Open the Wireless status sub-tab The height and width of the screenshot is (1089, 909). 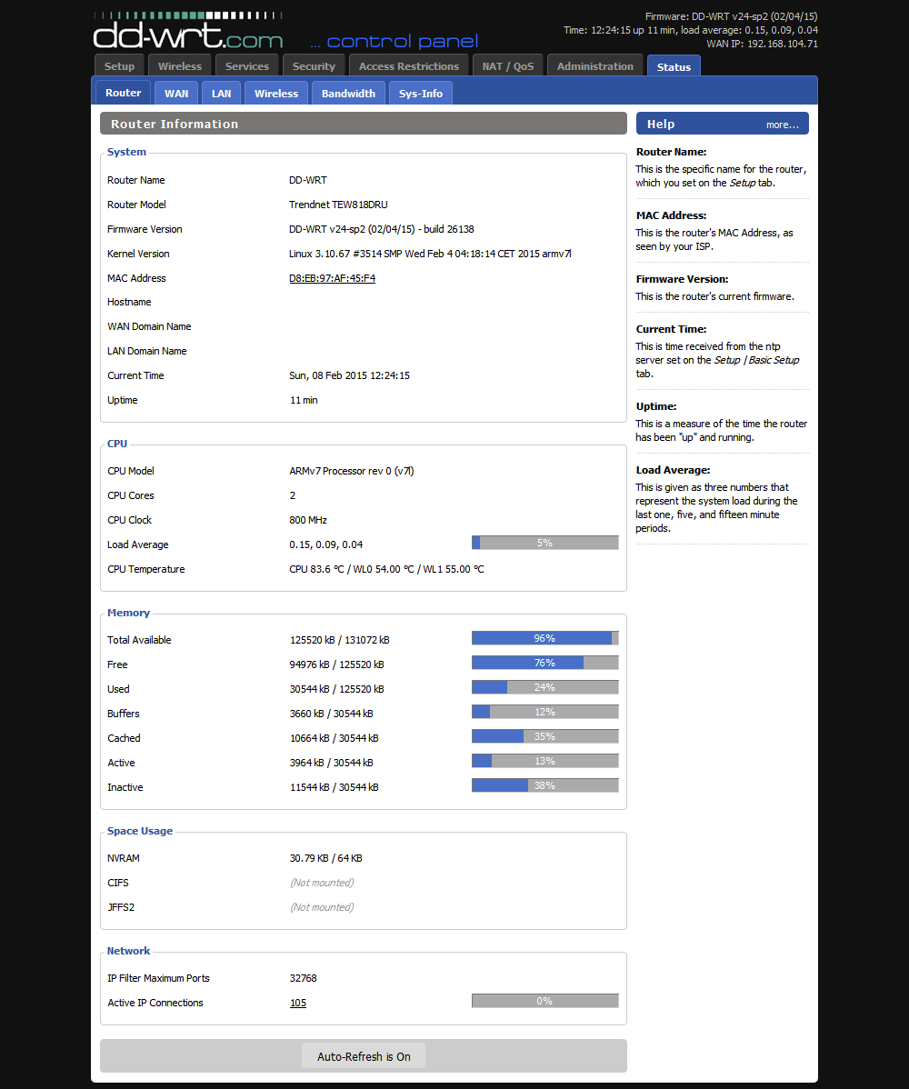pos(275,93)
